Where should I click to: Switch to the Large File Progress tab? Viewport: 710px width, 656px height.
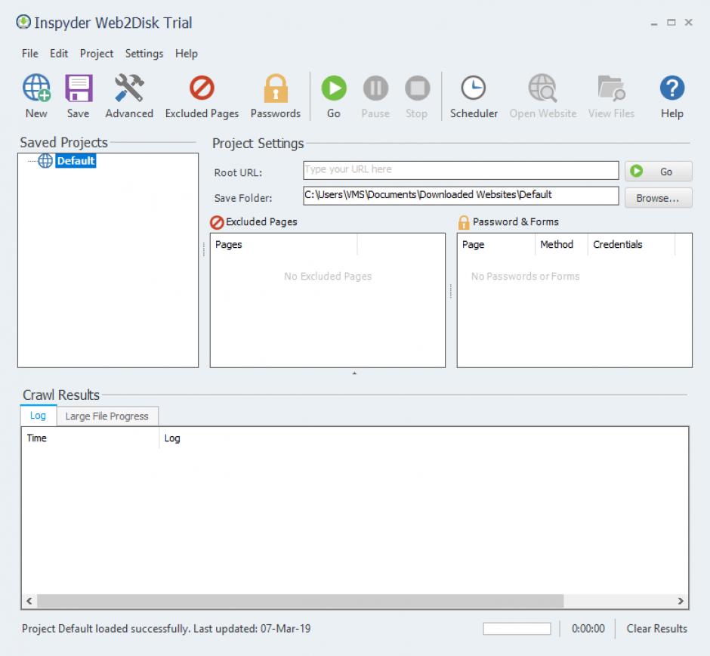click(106, 416)
